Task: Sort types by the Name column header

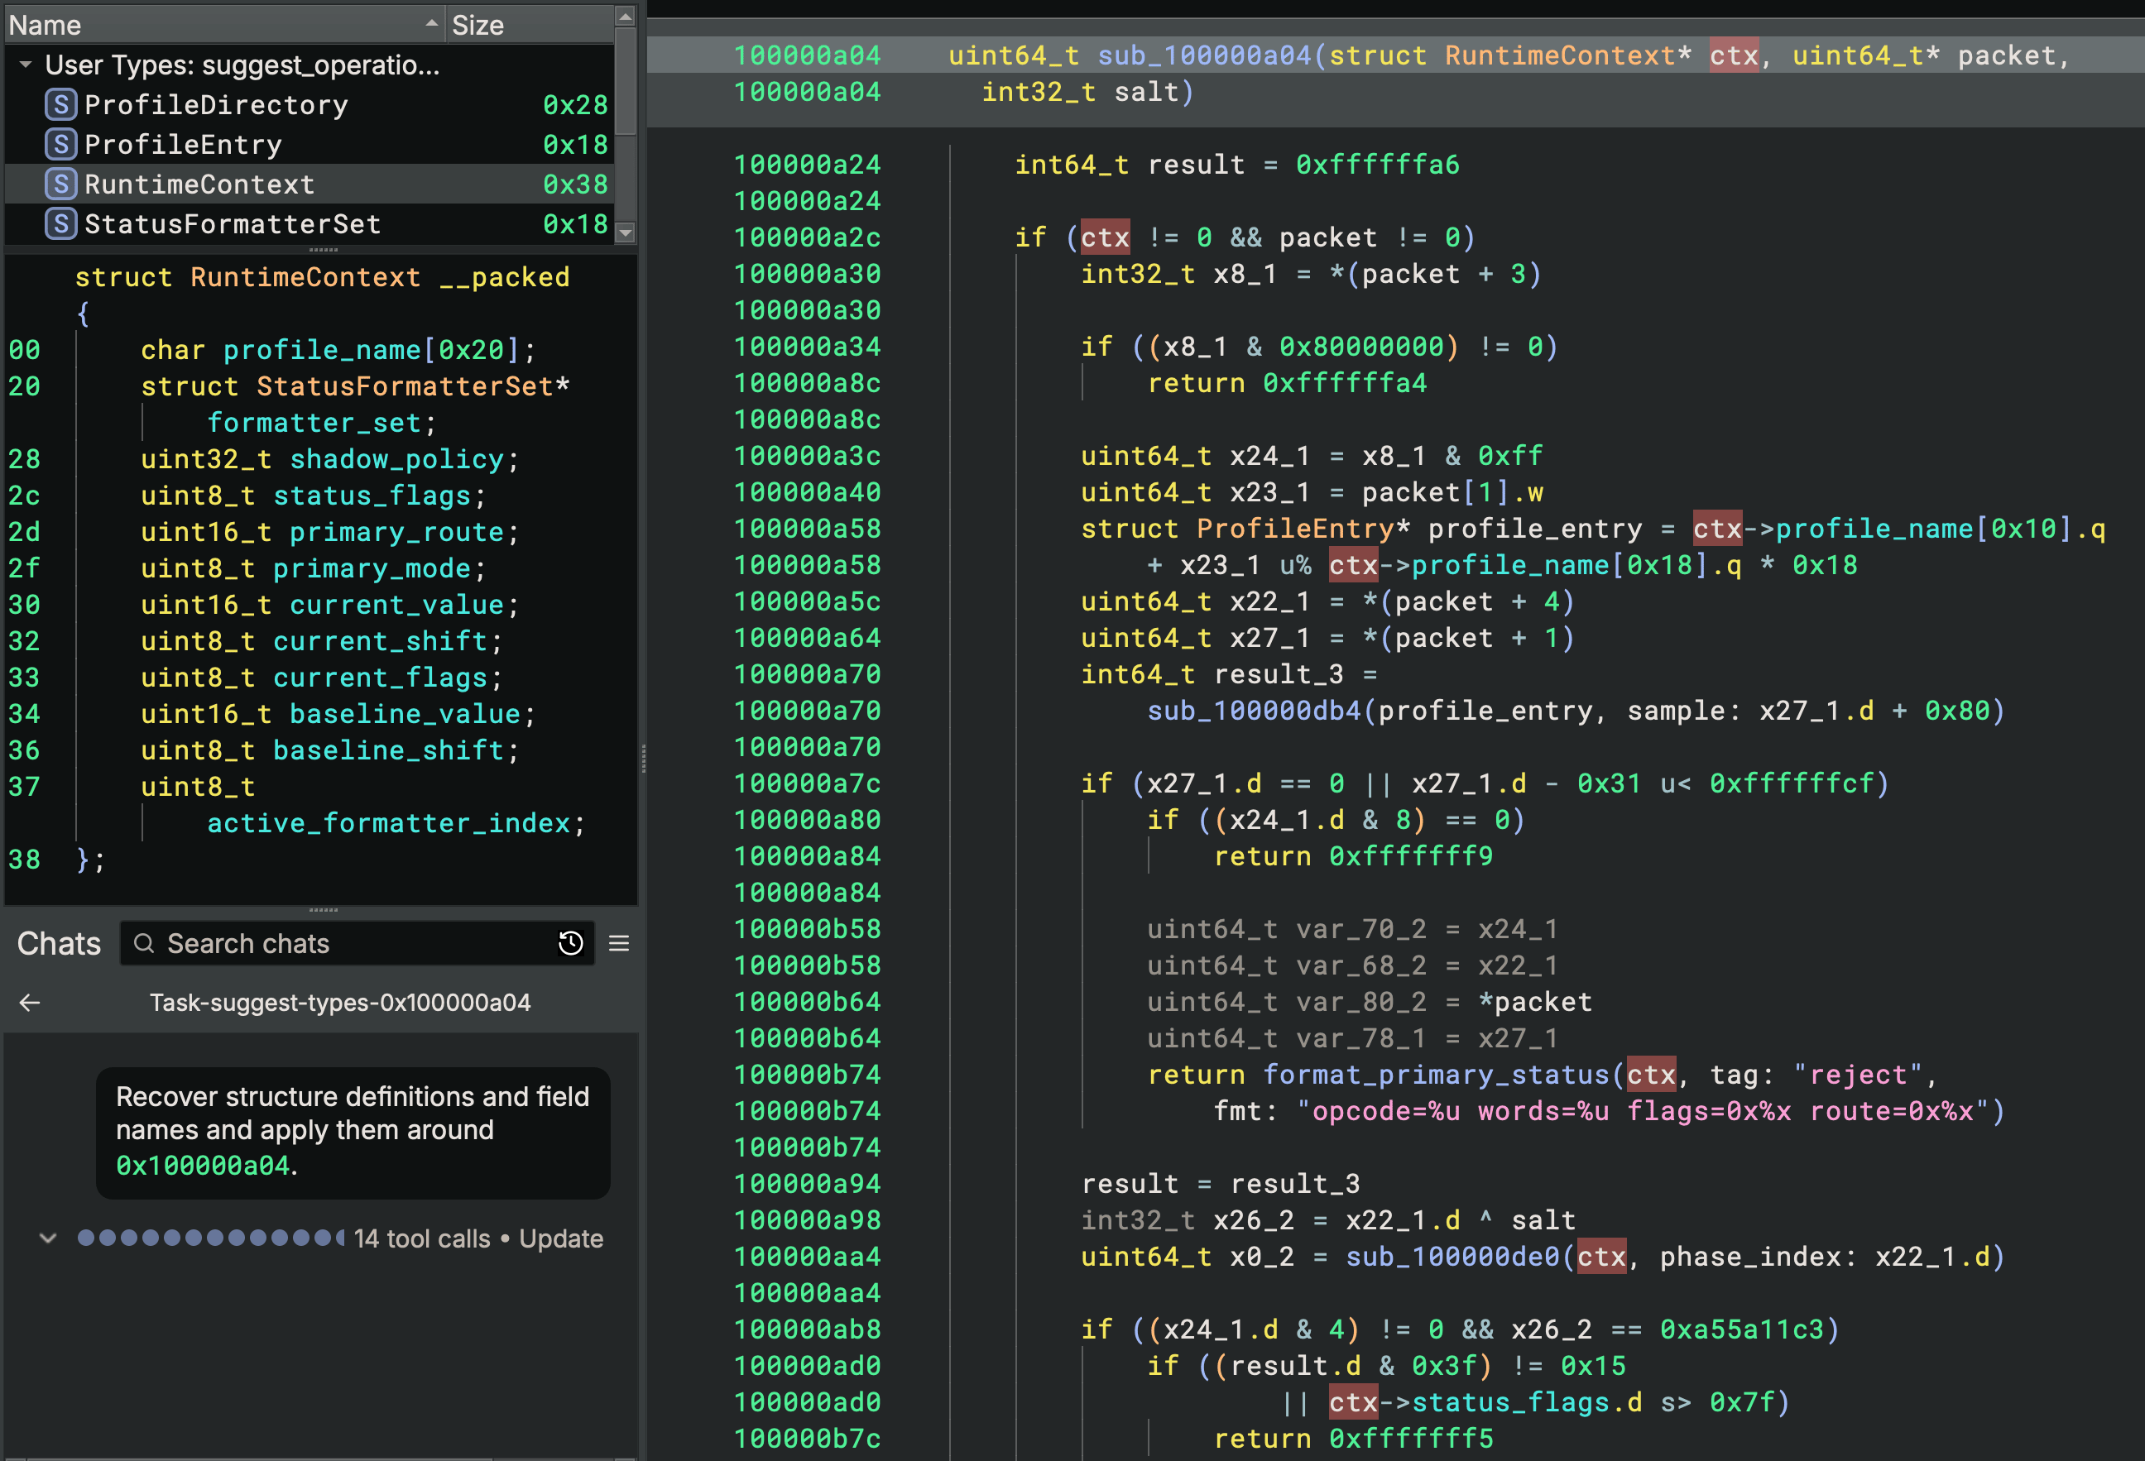Action: pyautogui.click(x=225, y=25)
